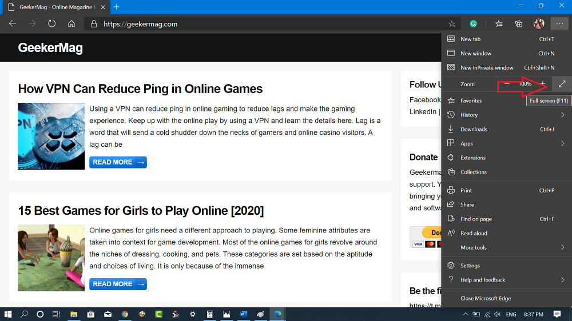Open the user profile avatar
This screenshot has height=321, width=572.
tap(539, 23)
